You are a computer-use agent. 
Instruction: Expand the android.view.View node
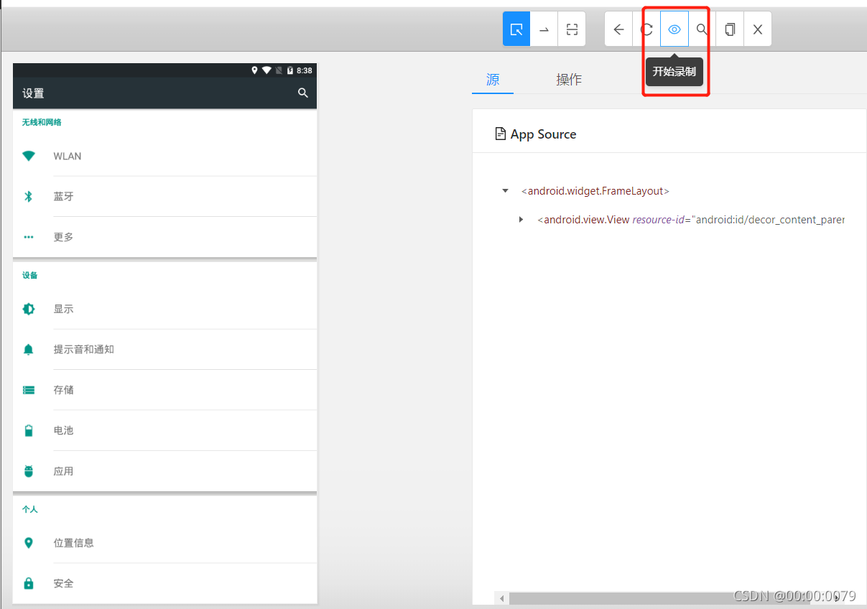521,219
